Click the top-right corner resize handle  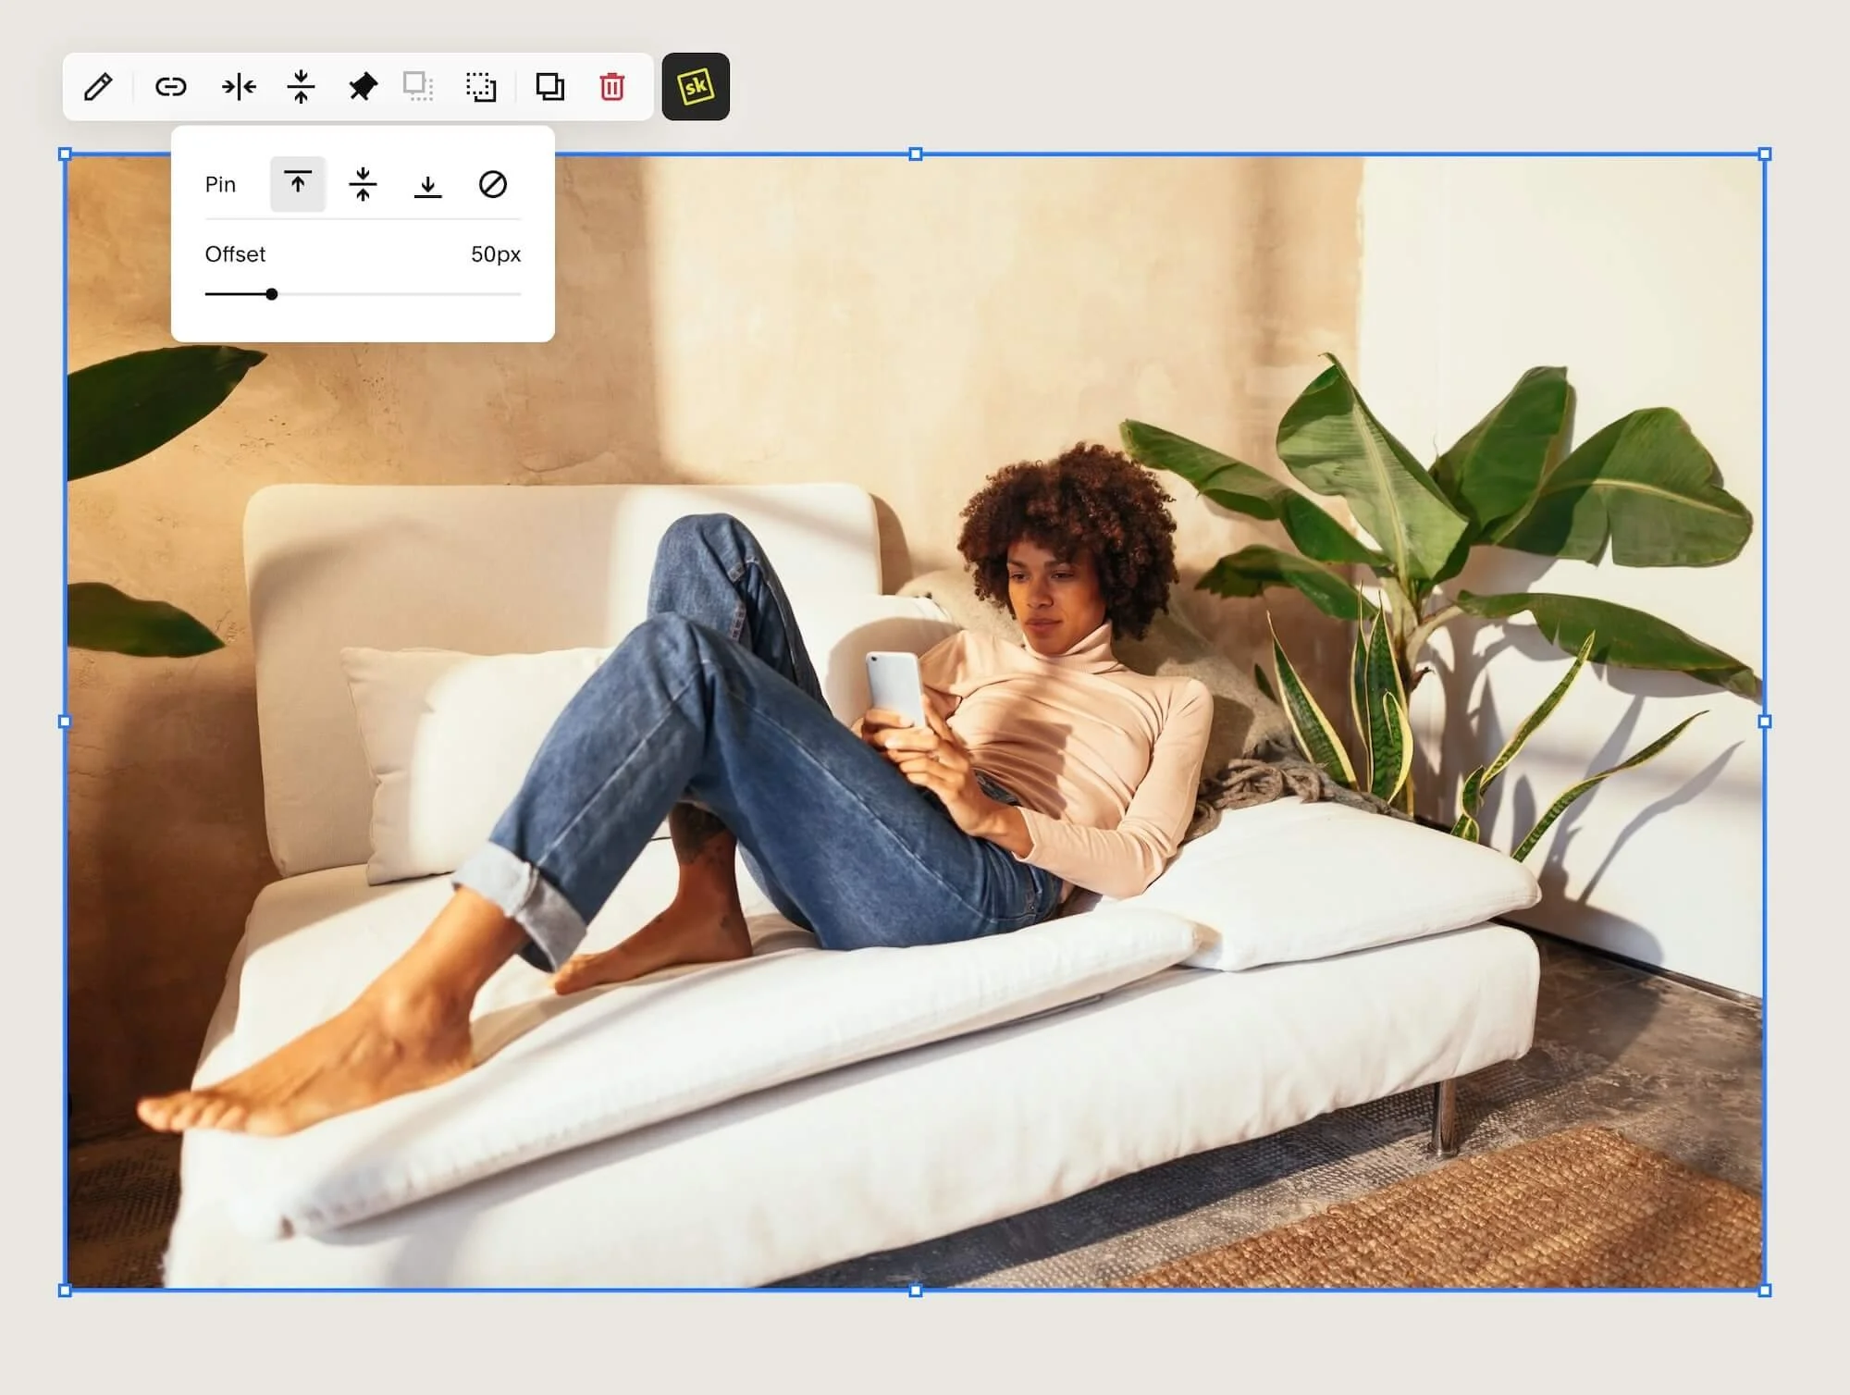point(1764,154)
